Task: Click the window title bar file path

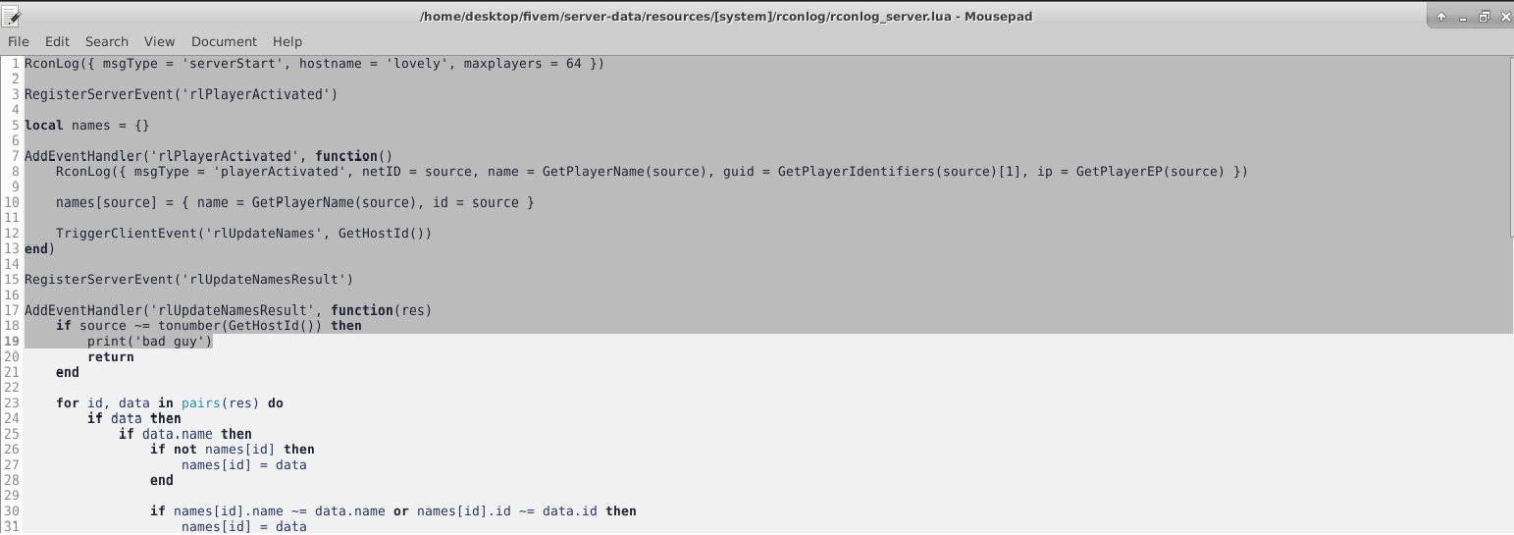Action: tap(725, 16)
